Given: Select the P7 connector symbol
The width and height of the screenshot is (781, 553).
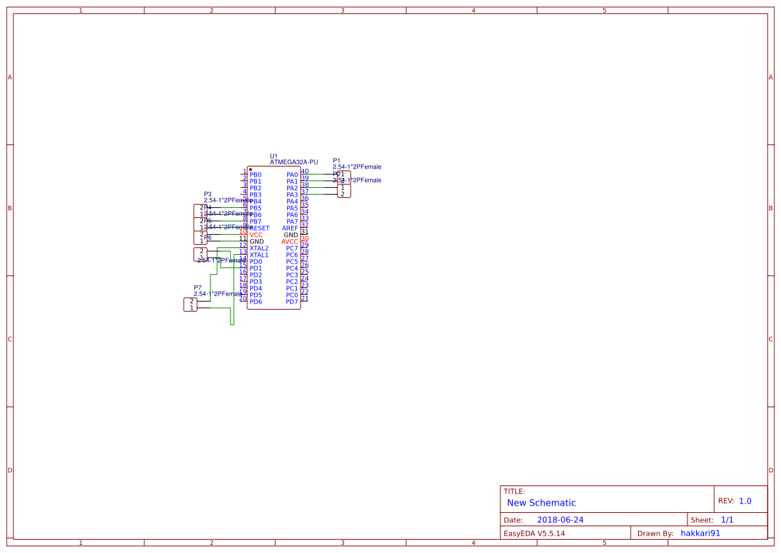Looking at the screenshot, I should (190, 305).
